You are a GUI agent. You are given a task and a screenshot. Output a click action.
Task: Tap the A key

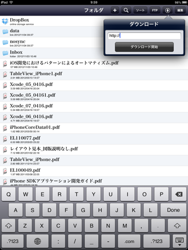point(16,210)
